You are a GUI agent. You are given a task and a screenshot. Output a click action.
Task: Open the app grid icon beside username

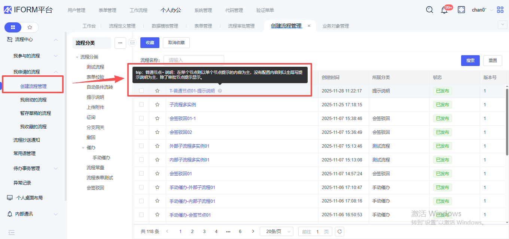pos(500,10)
